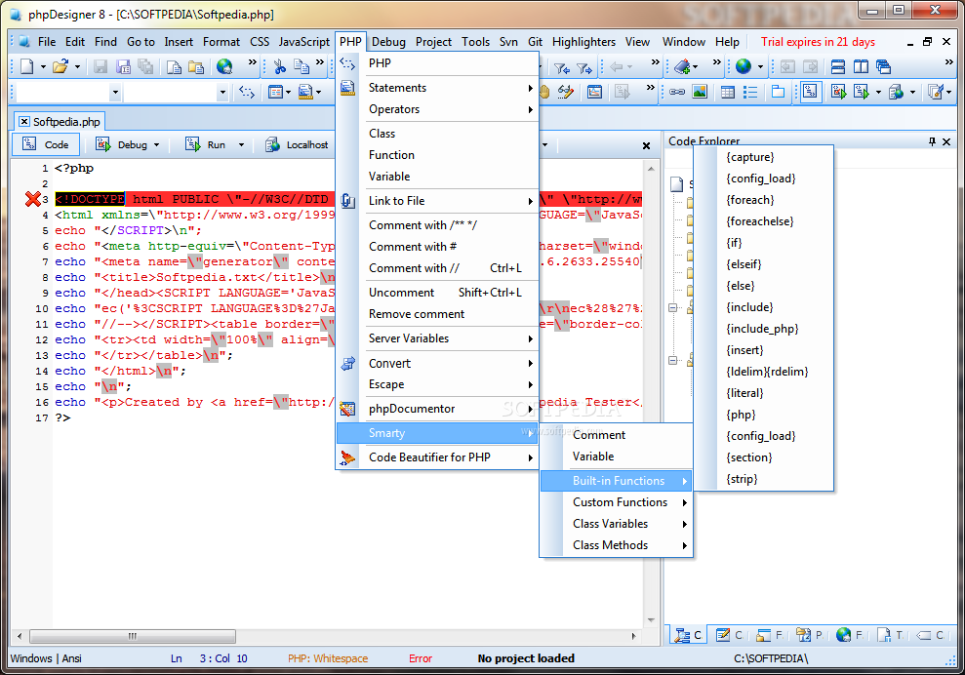The width and height of the screenshot is (965, 675).
Task: Click the Paste clipboard icon in top toolbar
Action: click(x=196, y=66)
